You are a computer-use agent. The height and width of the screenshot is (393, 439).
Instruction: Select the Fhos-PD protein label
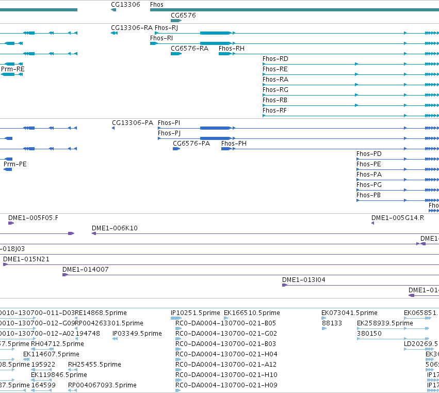click(x=369, y=154)
